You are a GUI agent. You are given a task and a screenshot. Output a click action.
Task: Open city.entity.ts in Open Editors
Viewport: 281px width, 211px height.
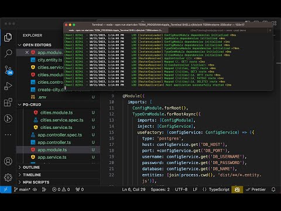click(x=50, y=60)
